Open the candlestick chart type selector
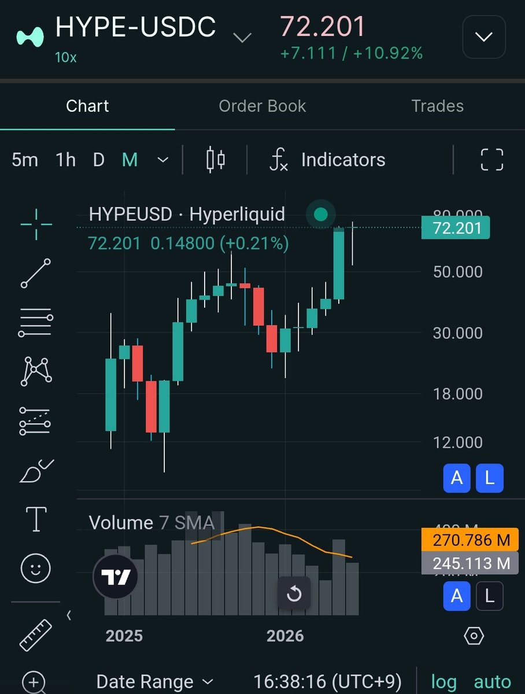The width and height of the screenshot is (525, 694). tap(216, 160)
